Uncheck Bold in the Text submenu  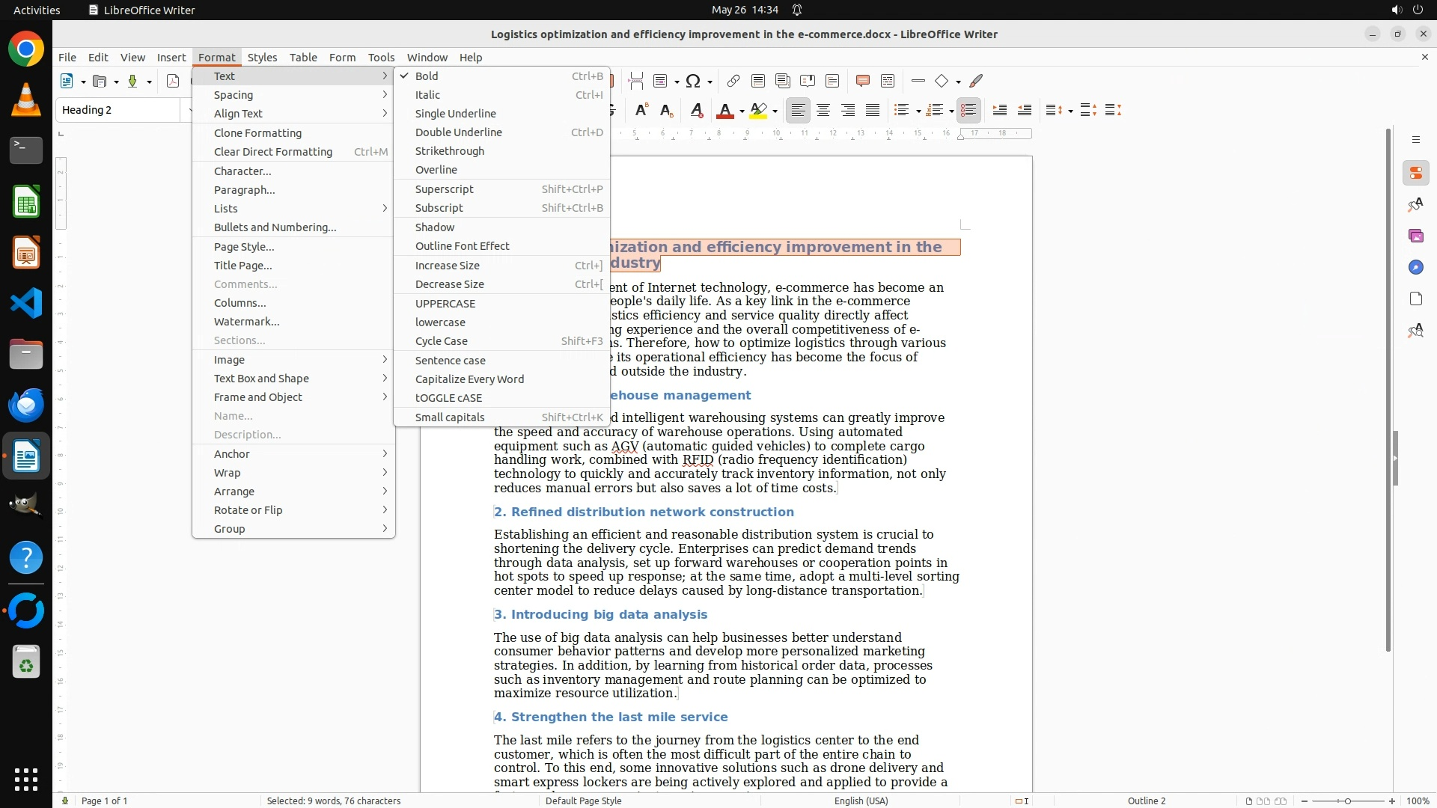tap(427, 76)
